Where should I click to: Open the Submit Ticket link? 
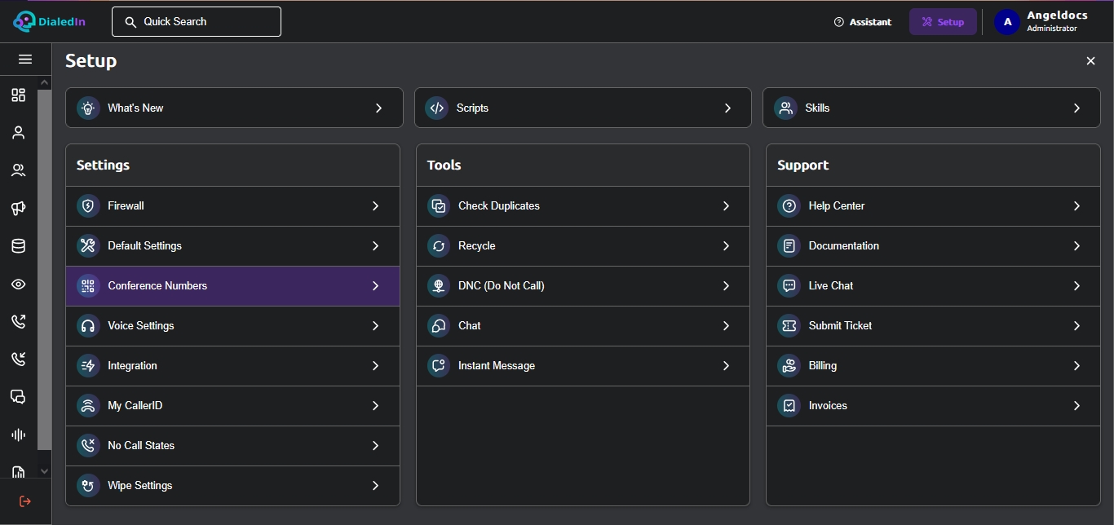click(x=933, y=326)
